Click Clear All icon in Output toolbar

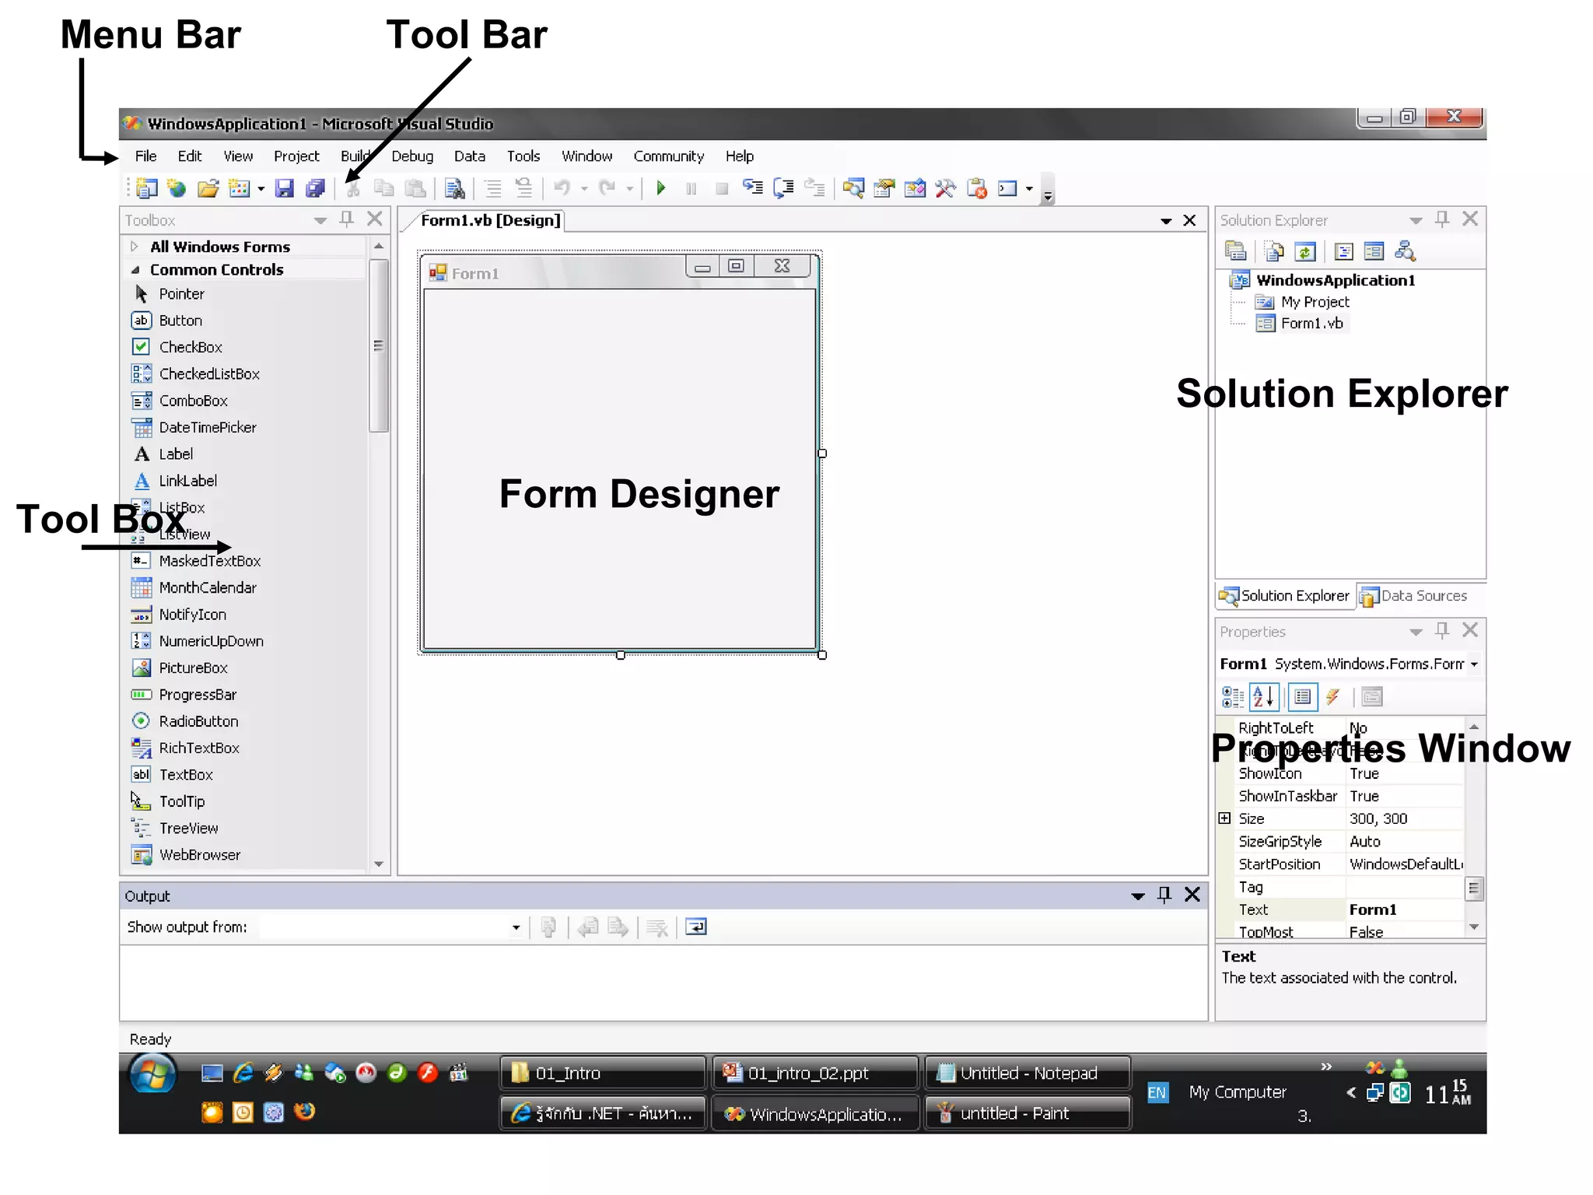coord(657,927)
